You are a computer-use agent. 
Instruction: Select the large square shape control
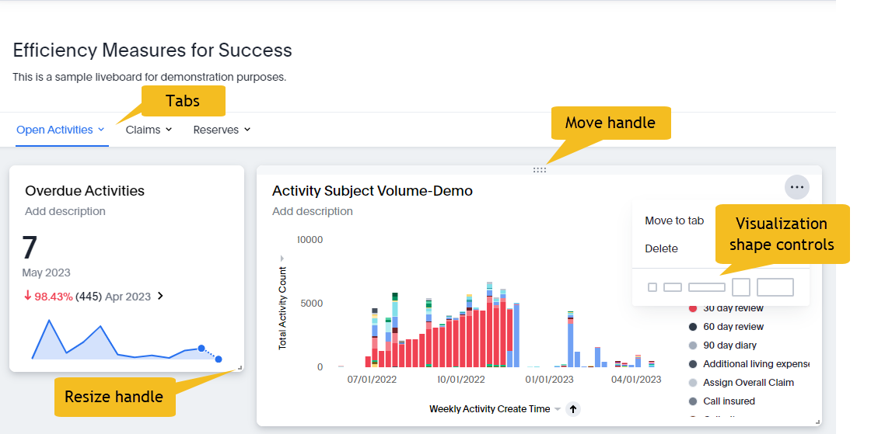741,287
